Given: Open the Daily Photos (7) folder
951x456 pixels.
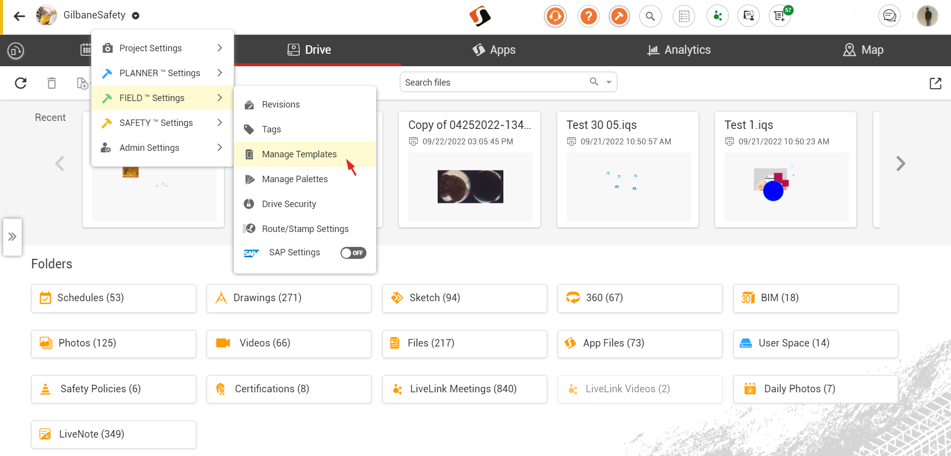Looking at the screenshot, I should click(816, 389).
